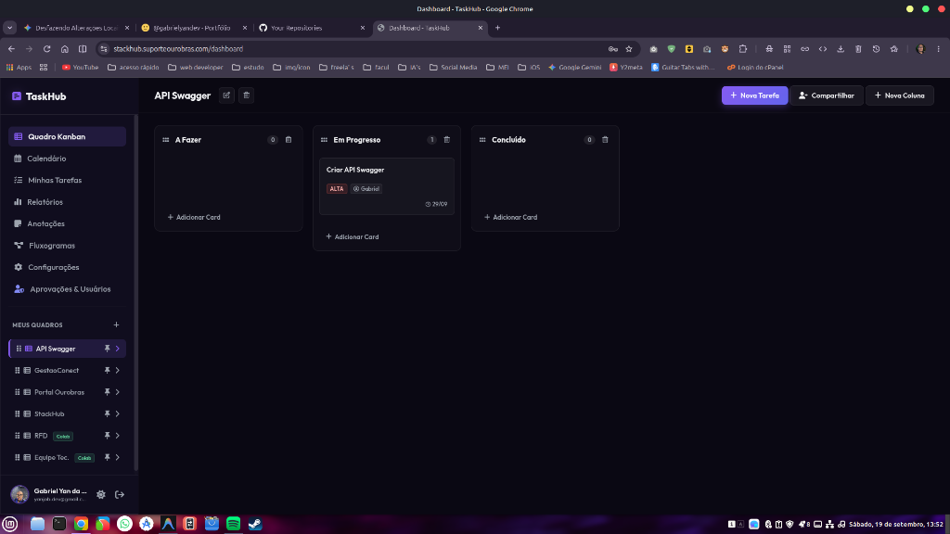Log out using the exit icon
This screenshot has height=534, width=950.
pos(120,495)
